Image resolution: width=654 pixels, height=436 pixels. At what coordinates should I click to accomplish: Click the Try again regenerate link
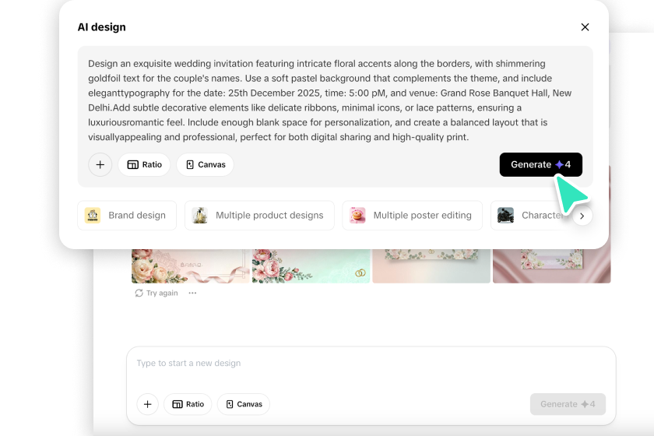click(156, 294)
